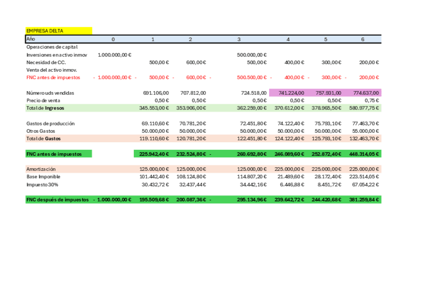The width and height of the screenshot is (422, 298).
Task: Select the 500.000,00 € Inversiones value
Action: [252, 55]
